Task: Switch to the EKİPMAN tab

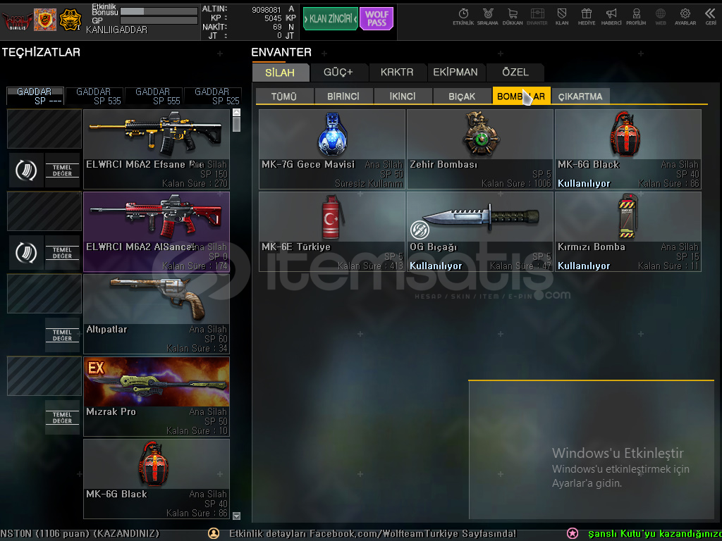Action: (x=455, y=73)
